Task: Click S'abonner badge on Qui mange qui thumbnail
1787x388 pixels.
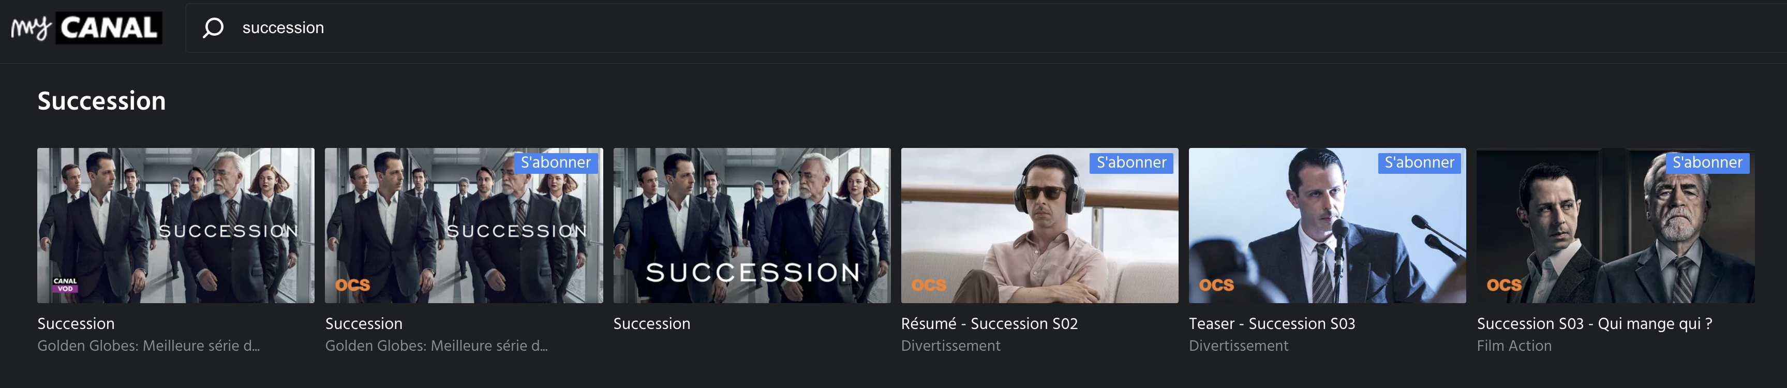Action: (x=1707, y=162)
